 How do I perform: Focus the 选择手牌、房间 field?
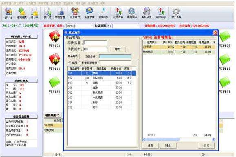79,26
